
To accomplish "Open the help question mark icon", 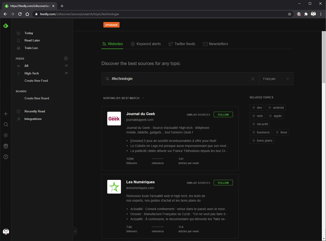I will (x=6, y=157).
